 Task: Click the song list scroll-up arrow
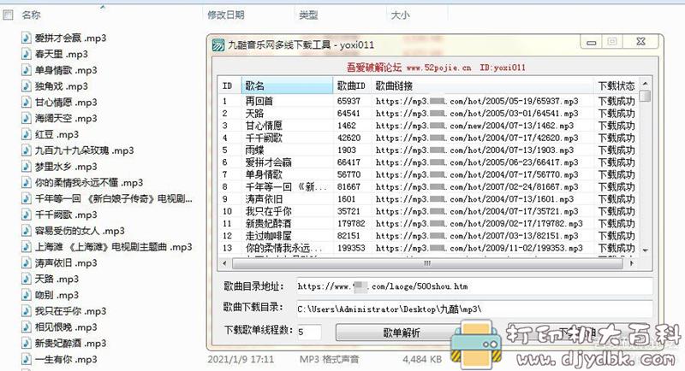tap(646, 83)
